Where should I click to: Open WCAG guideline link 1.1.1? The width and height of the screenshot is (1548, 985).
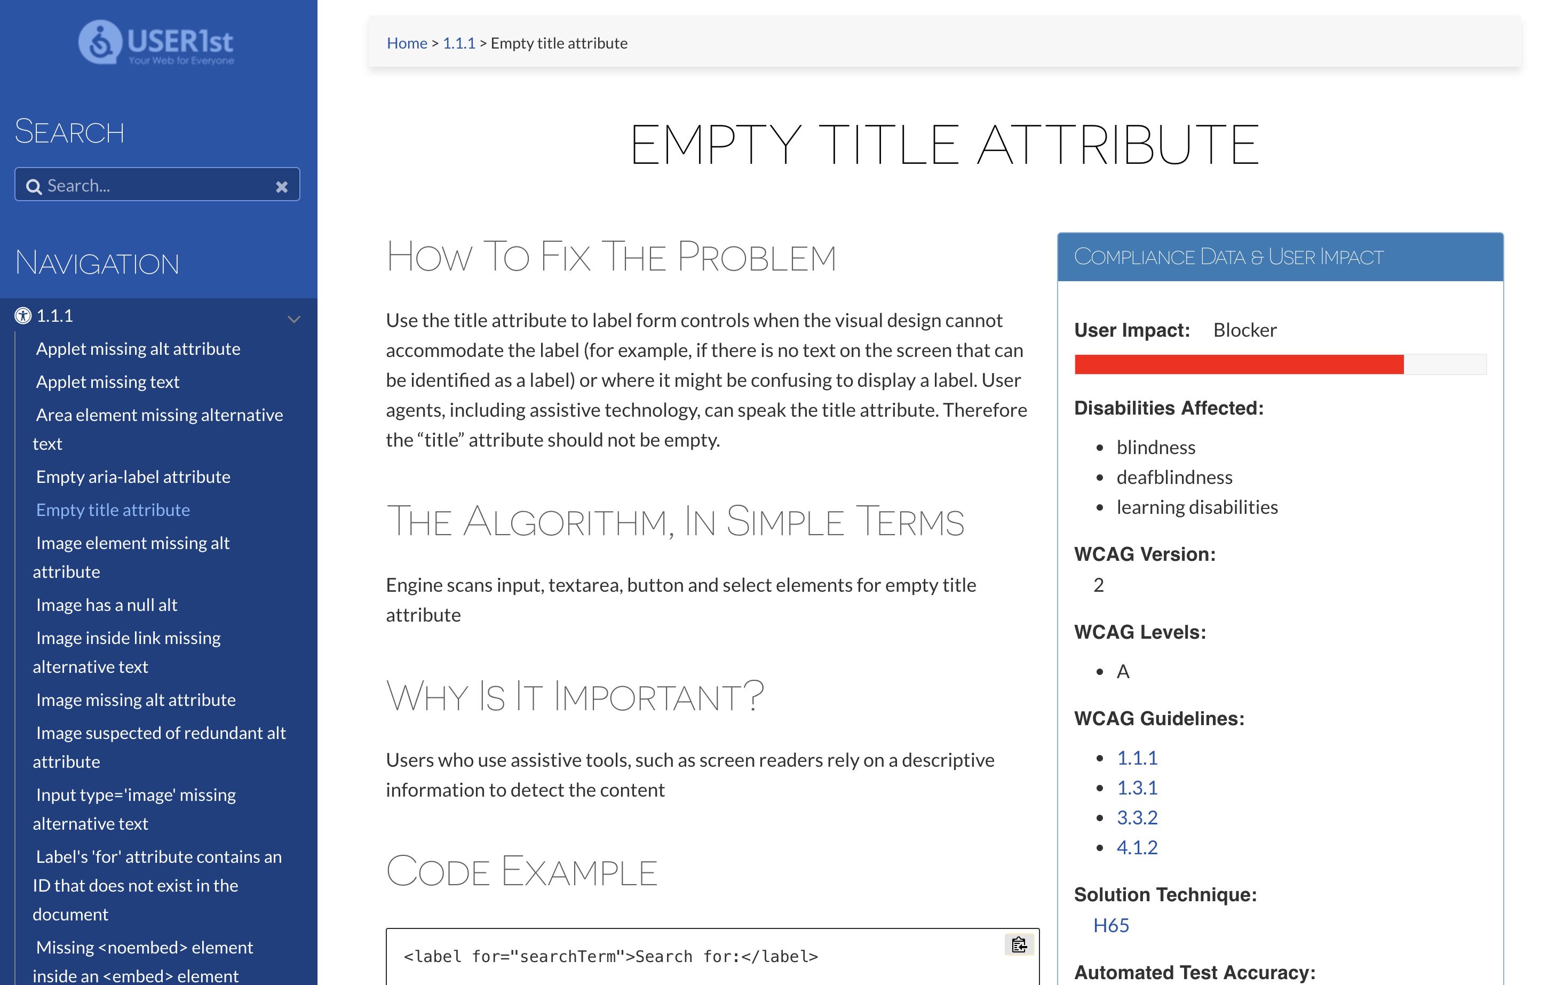[1136, 757]
